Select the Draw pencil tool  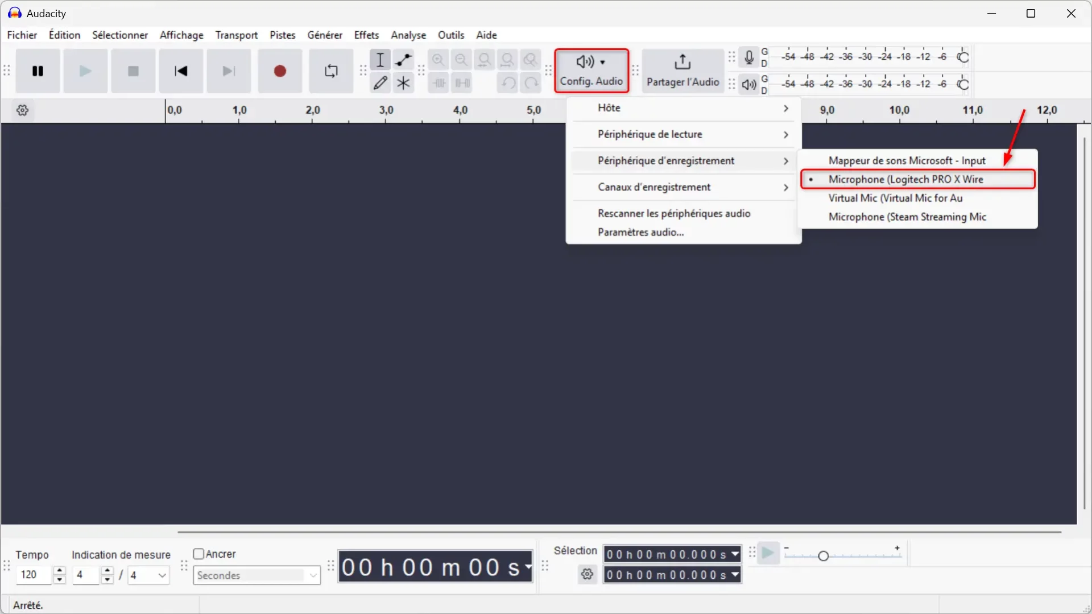click(x=380, y=83)
